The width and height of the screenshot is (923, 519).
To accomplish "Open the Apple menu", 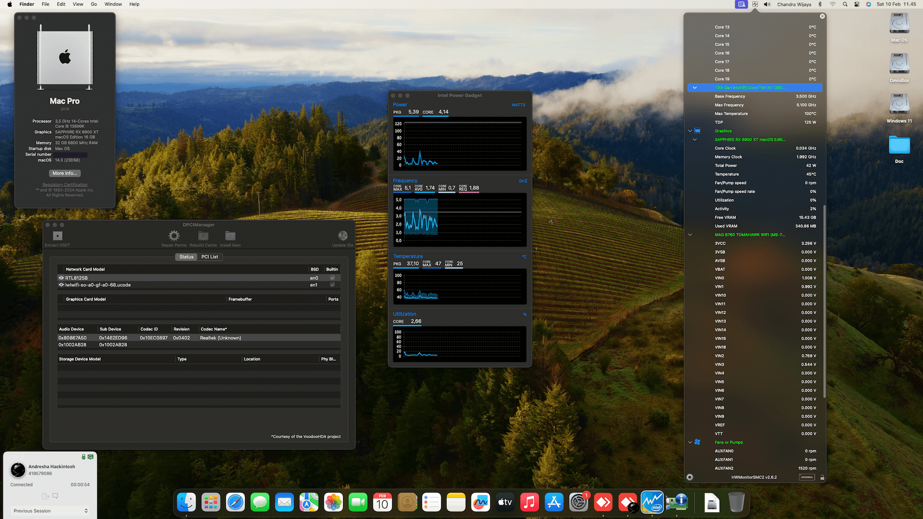I will pos(10,4).
